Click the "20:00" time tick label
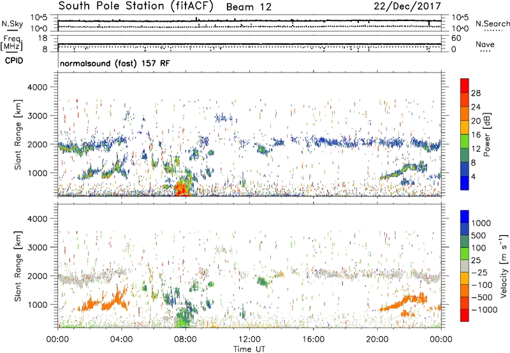510x353 pixels. coord(377,340)
